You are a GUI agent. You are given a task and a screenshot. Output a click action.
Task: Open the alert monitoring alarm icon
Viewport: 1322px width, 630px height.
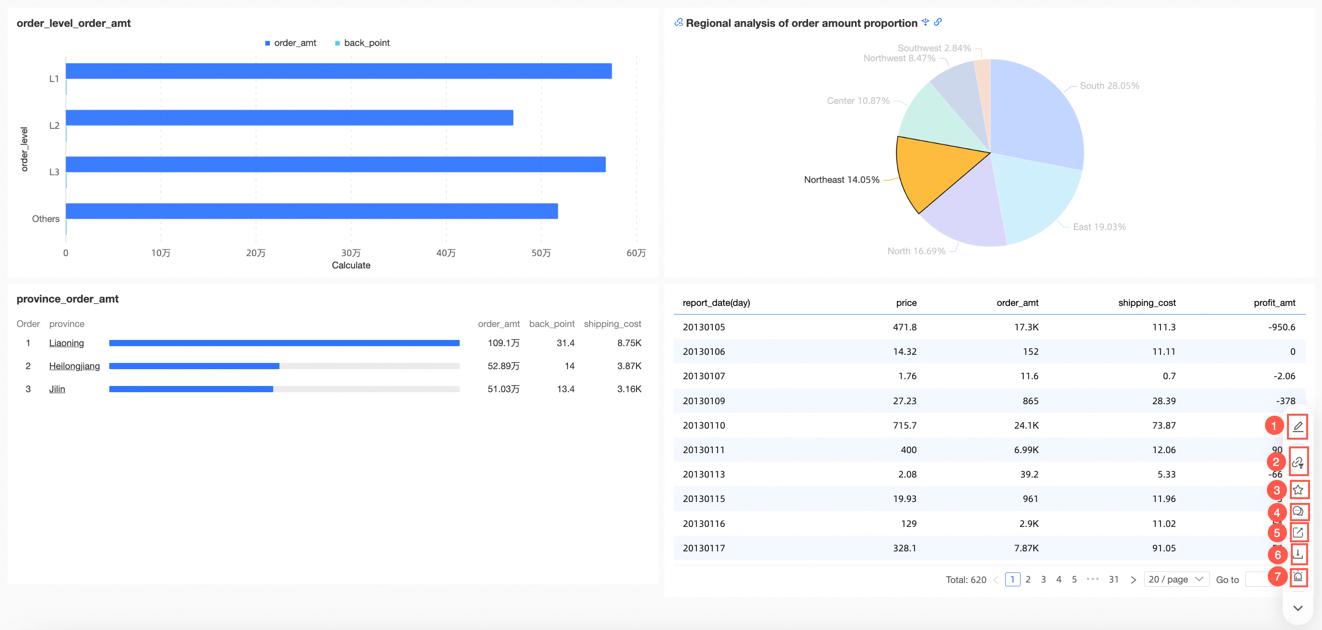(1298, 576)
